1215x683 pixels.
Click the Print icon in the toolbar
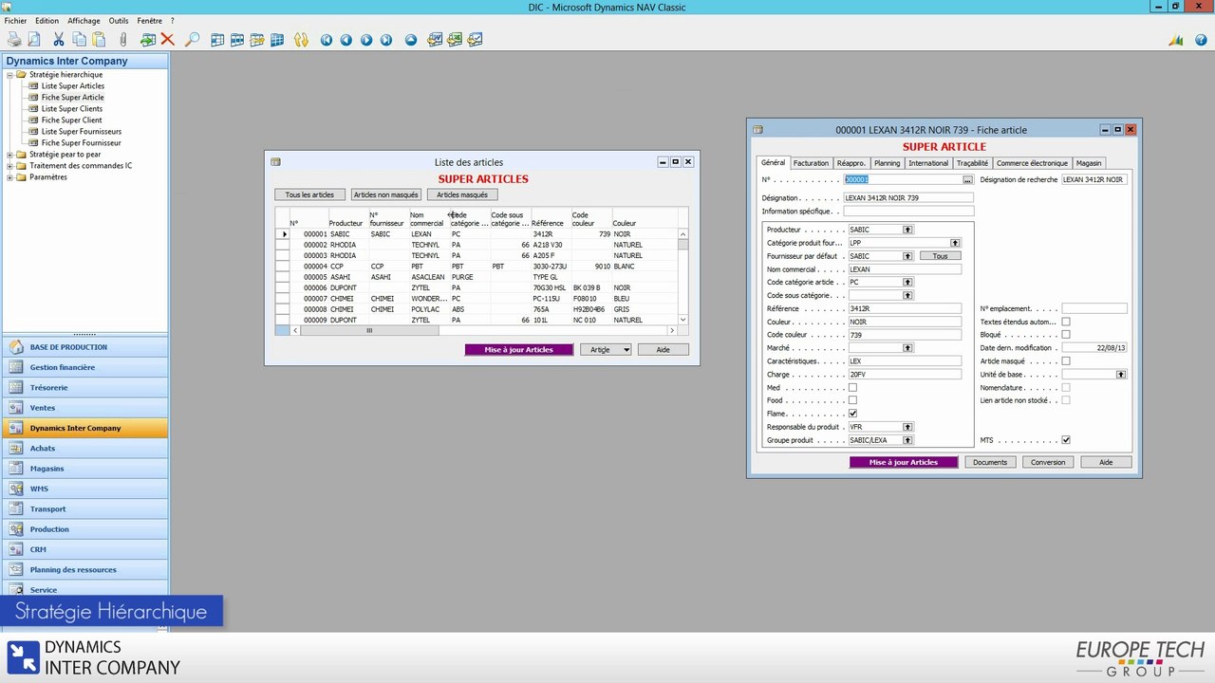pyautogui.click(x=14, y=40)
